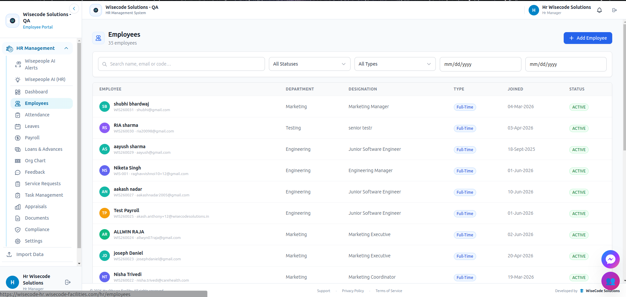Screen dimensions: 626x297
Task: Click the DEPARTMENT column header
Action: 300,89
